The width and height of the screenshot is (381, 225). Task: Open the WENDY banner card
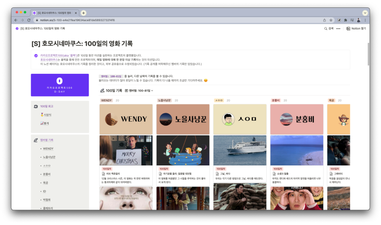(126, 119)
